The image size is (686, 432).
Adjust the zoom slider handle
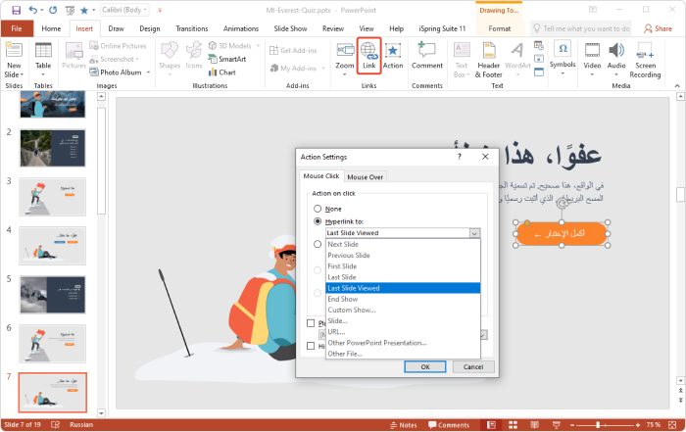tap(598, 424)
